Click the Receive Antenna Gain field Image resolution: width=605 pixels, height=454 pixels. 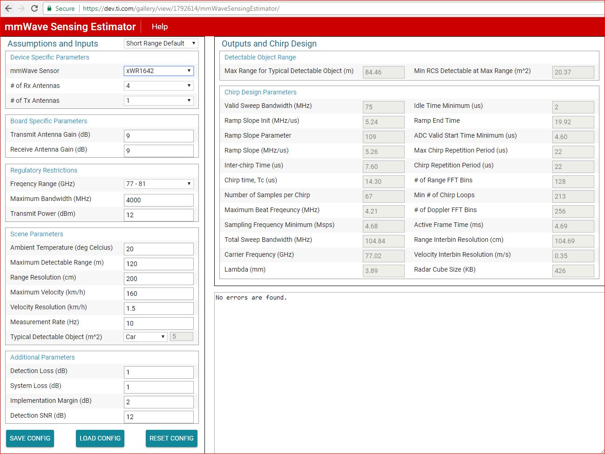(159, 151)
